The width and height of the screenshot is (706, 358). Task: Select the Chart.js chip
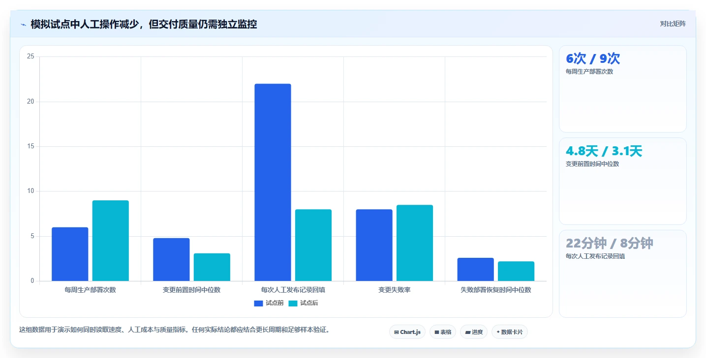tap(407, 332)
